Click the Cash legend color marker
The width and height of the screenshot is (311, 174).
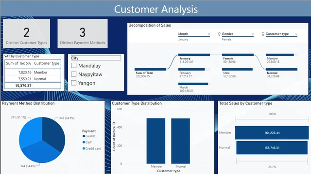coord(84,142)
